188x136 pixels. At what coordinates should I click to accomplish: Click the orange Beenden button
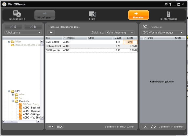click(139, 15)
